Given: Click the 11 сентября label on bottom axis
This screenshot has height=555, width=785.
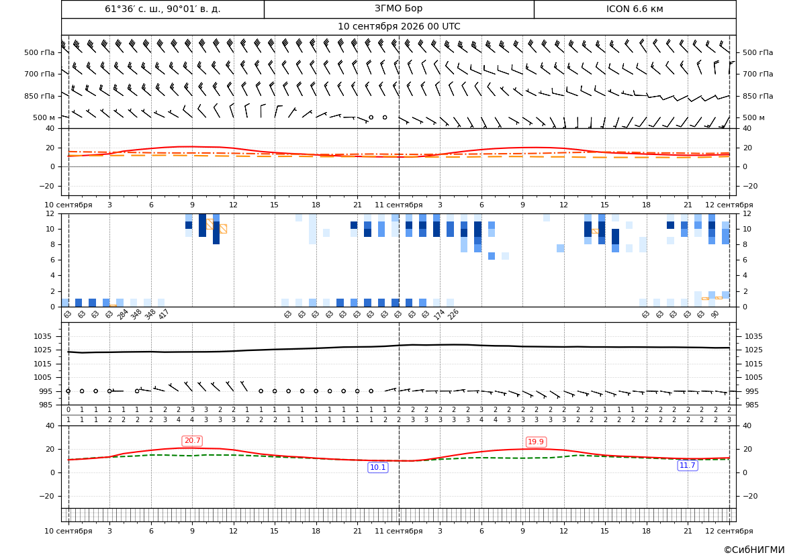Looking at the screenshot, I should click(399, 531).
